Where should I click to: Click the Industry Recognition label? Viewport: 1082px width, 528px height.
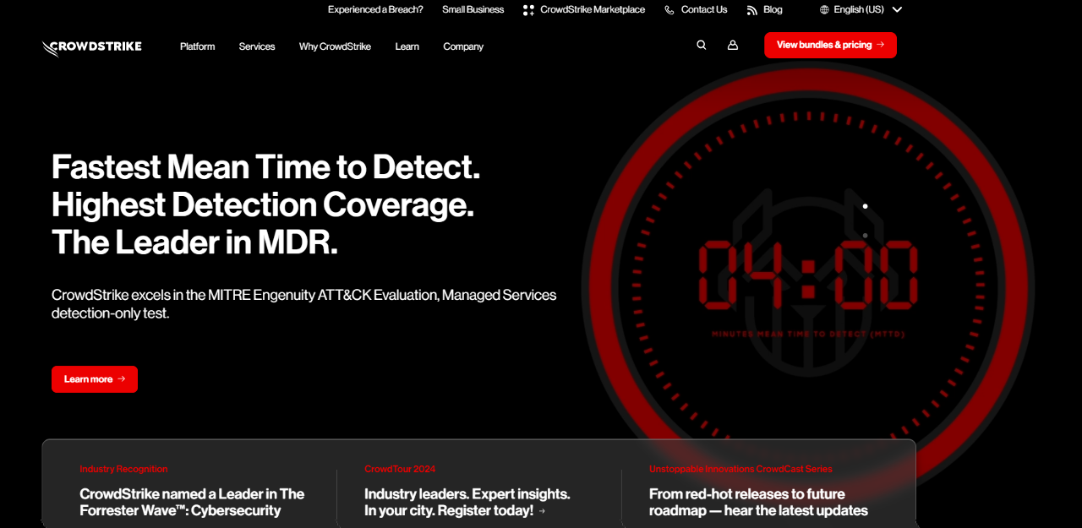(x=123, y=469)
